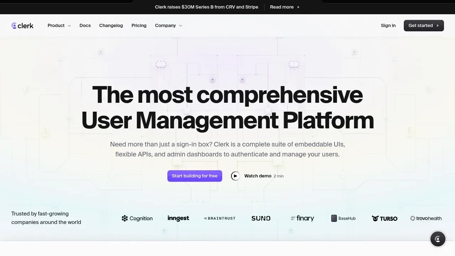Screen dimensions: 455x256
Task: Open the Pricing page
Action: [139, 26]
